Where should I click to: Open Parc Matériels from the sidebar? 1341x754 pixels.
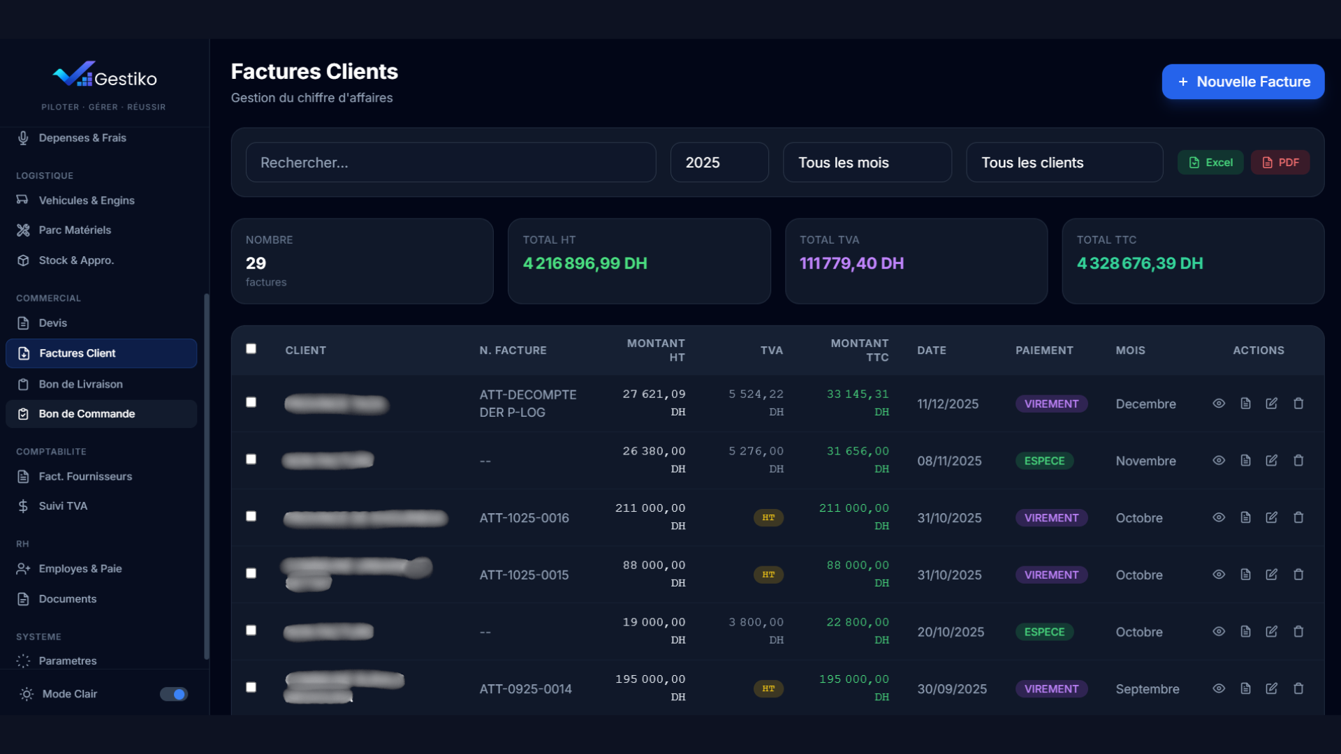pyautogui.click(x=23, y=230)
